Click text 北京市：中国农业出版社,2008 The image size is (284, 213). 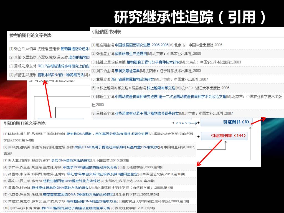(x=177, y=54)
